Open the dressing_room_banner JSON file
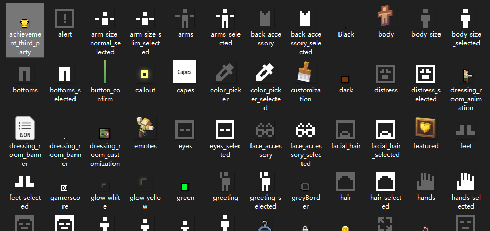Image resolution: width=490 pixels, height=231 pixels. pyautogui.click(x=25, y=128)
